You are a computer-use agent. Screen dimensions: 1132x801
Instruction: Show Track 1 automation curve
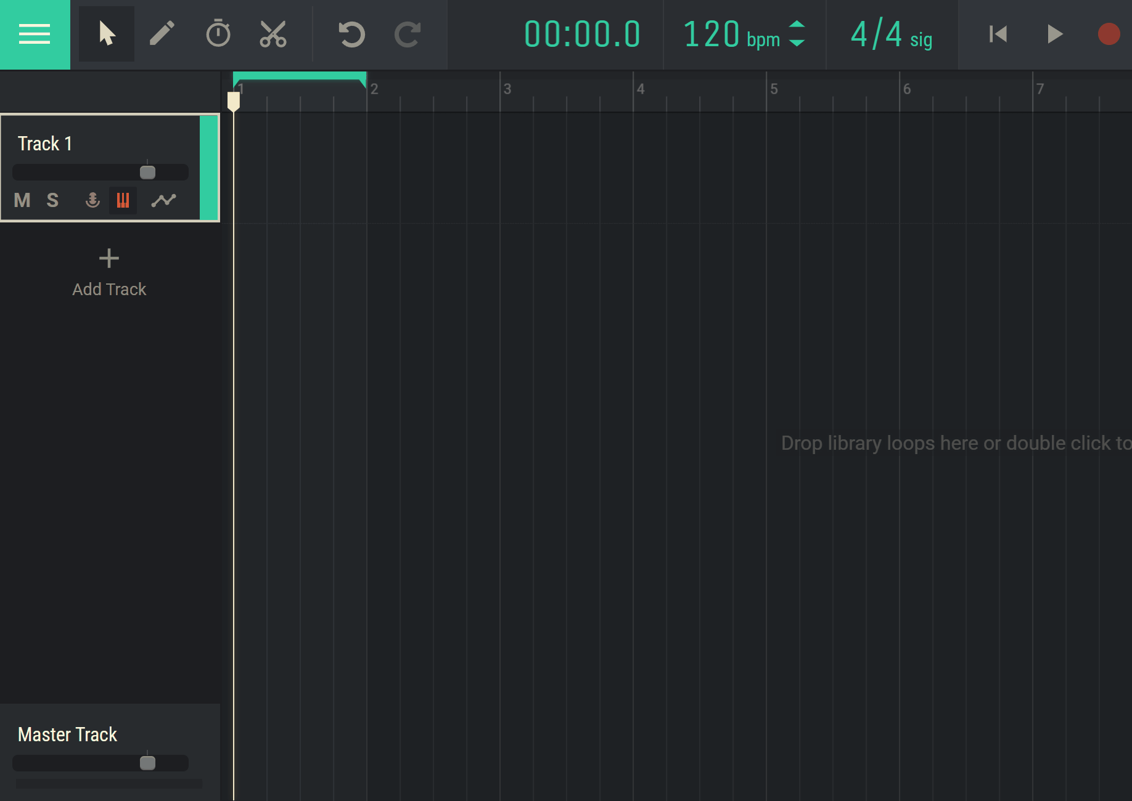pyautogui.click(x=164, y=200)
